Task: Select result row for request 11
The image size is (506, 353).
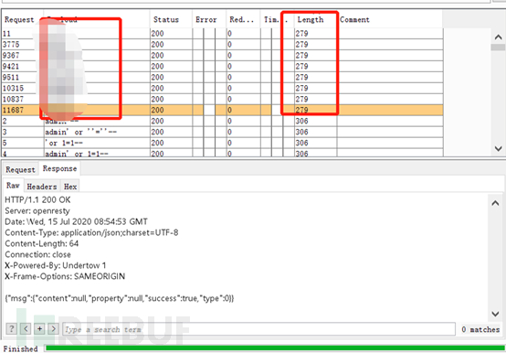Action: pos(222,34)
